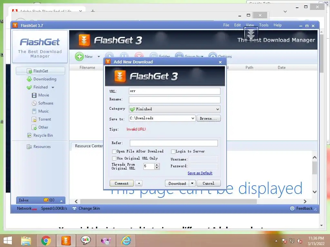Expand the Inbox panel arrow
This screenshot has width=330, height=247.
tap(61, 201)
